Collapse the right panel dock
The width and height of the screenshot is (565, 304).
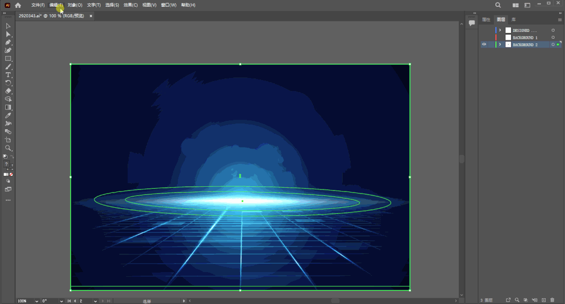pyautogui.click(x=560, y=13)
